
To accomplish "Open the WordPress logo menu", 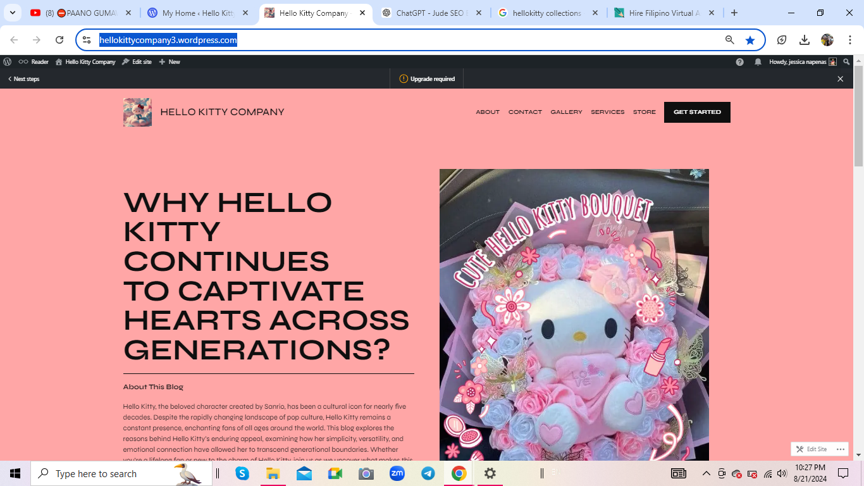I will (8, 62).
